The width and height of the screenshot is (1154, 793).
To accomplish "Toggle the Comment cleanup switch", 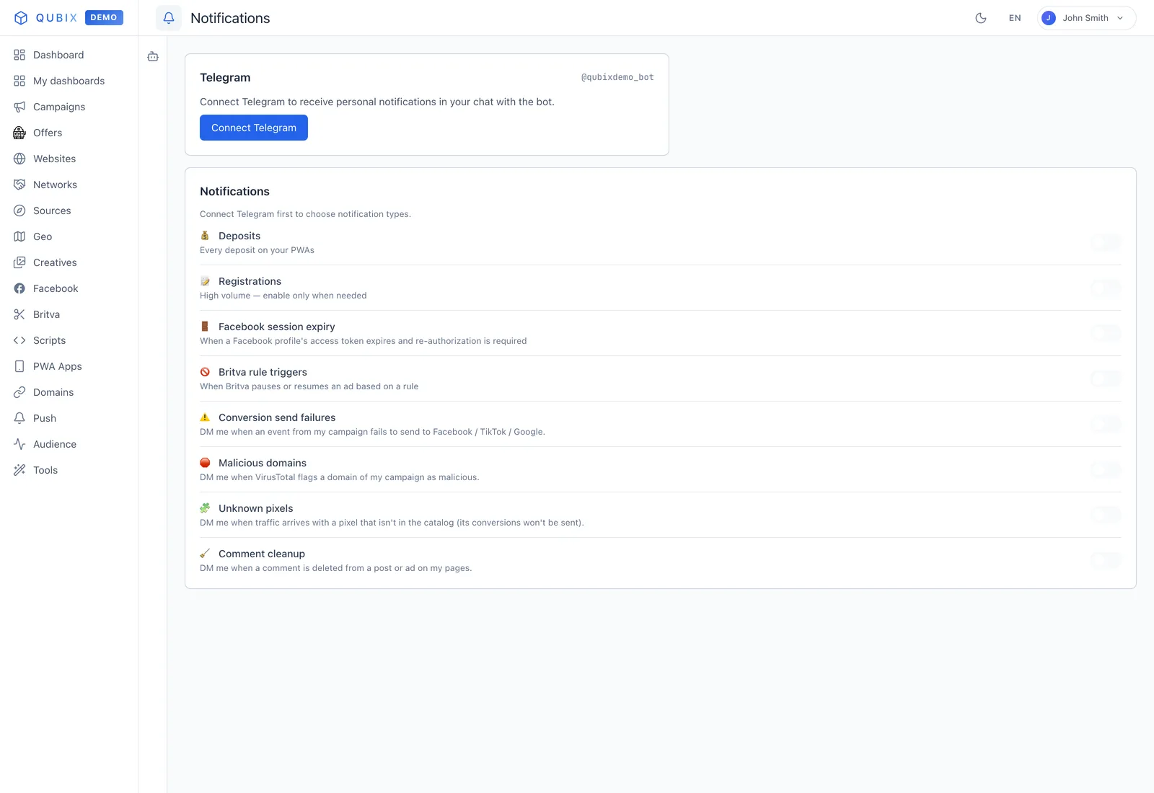I will pyautogui.click(x=1106, y=560).
